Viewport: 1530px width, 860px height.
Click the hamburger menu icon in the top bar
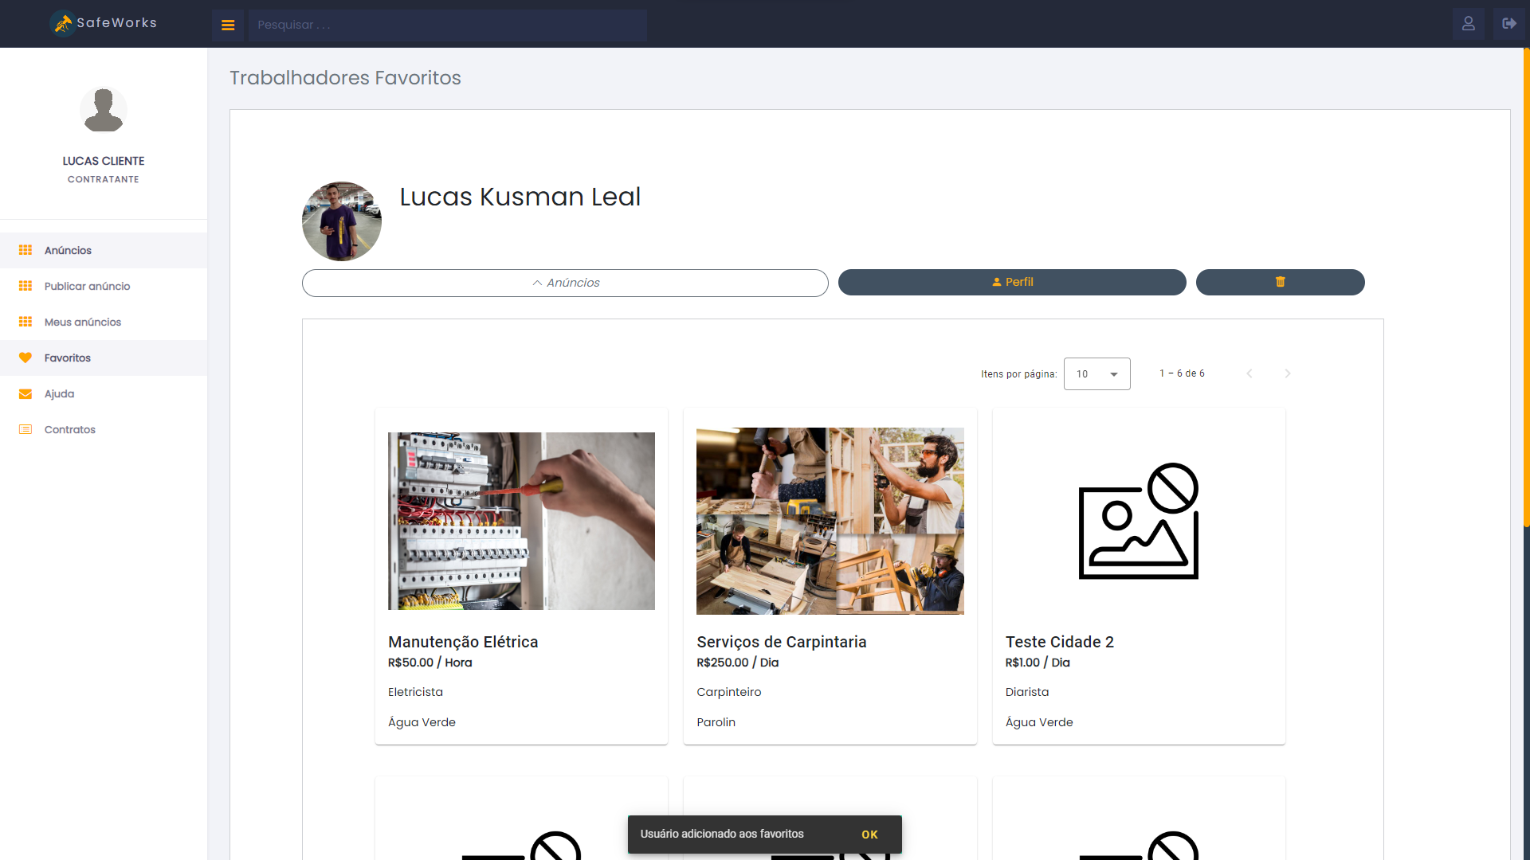point(228,25)
